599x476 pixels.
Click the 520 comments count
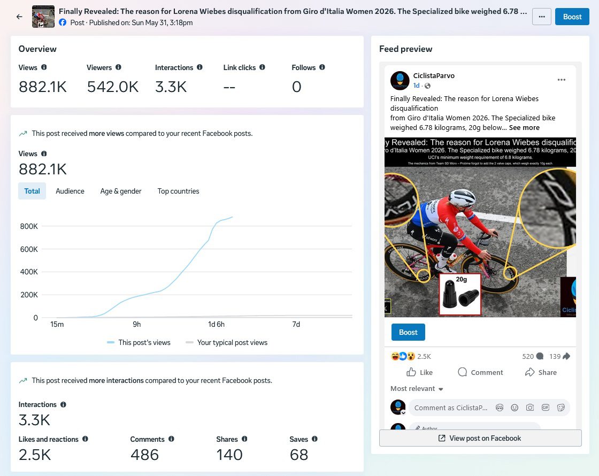click(x=533, y=356)
